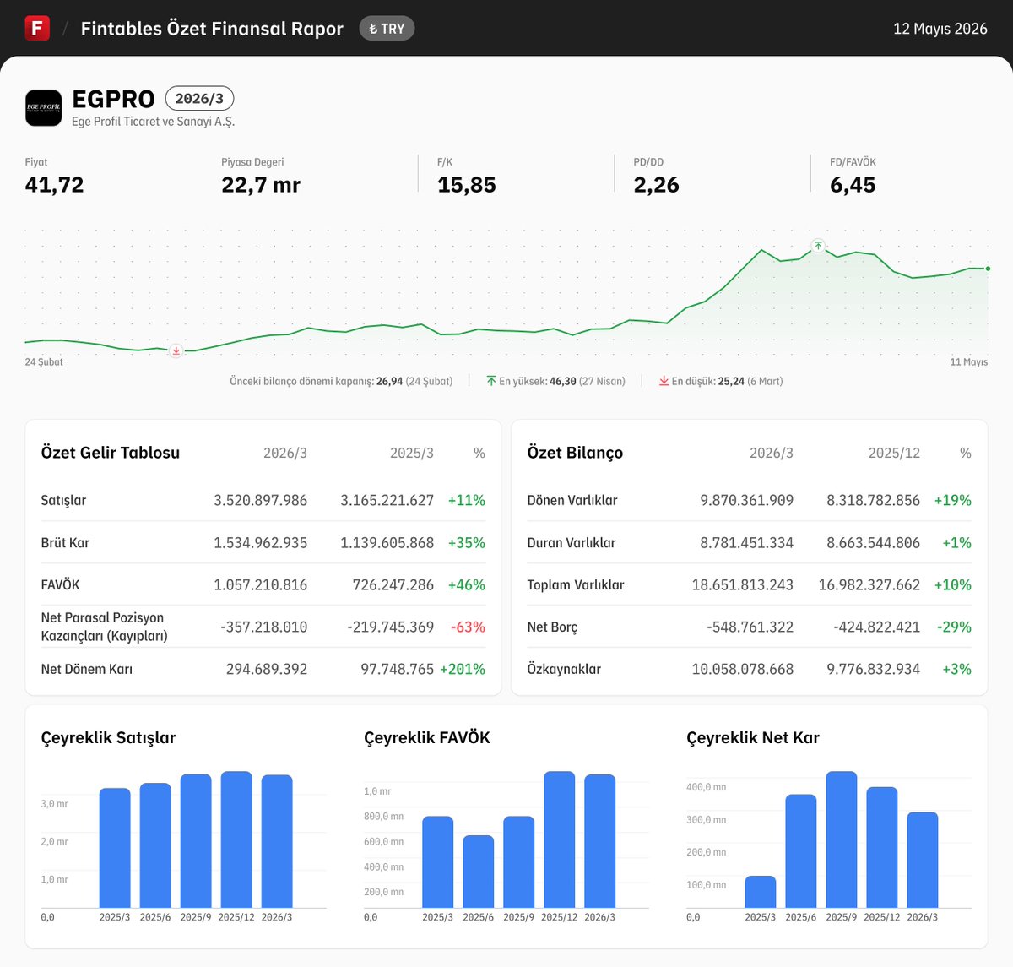Click the 2025/12 bar in Çeyreklik Satışlar

pyautogui.click(x=236, y=839)
